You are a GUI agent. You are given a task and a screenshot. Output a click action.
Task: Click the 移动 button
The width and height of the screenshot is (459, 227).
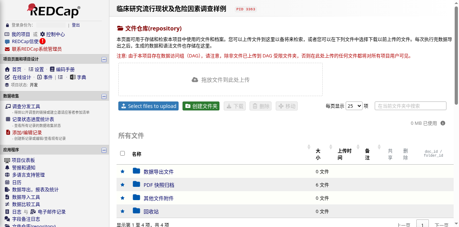(x=287, y=106)
